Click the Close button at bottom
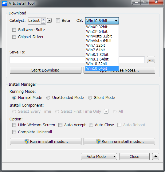 (x=135, y=157)
